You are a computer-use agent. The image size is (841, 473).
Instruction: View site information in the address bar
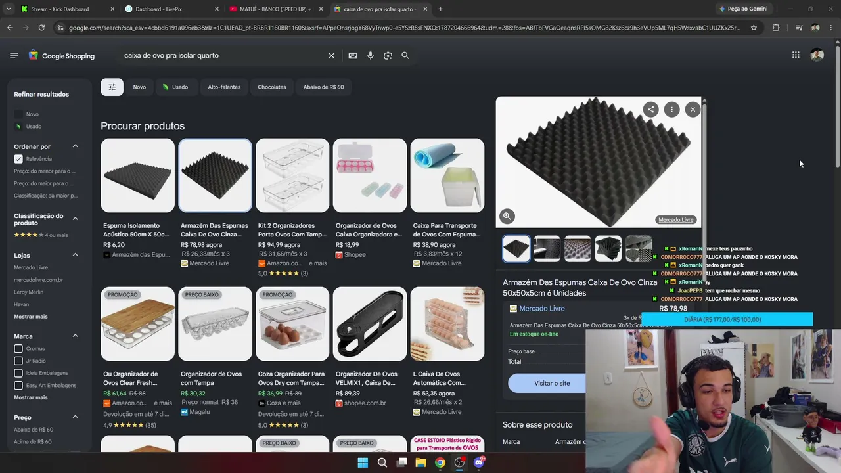[60, 28]
